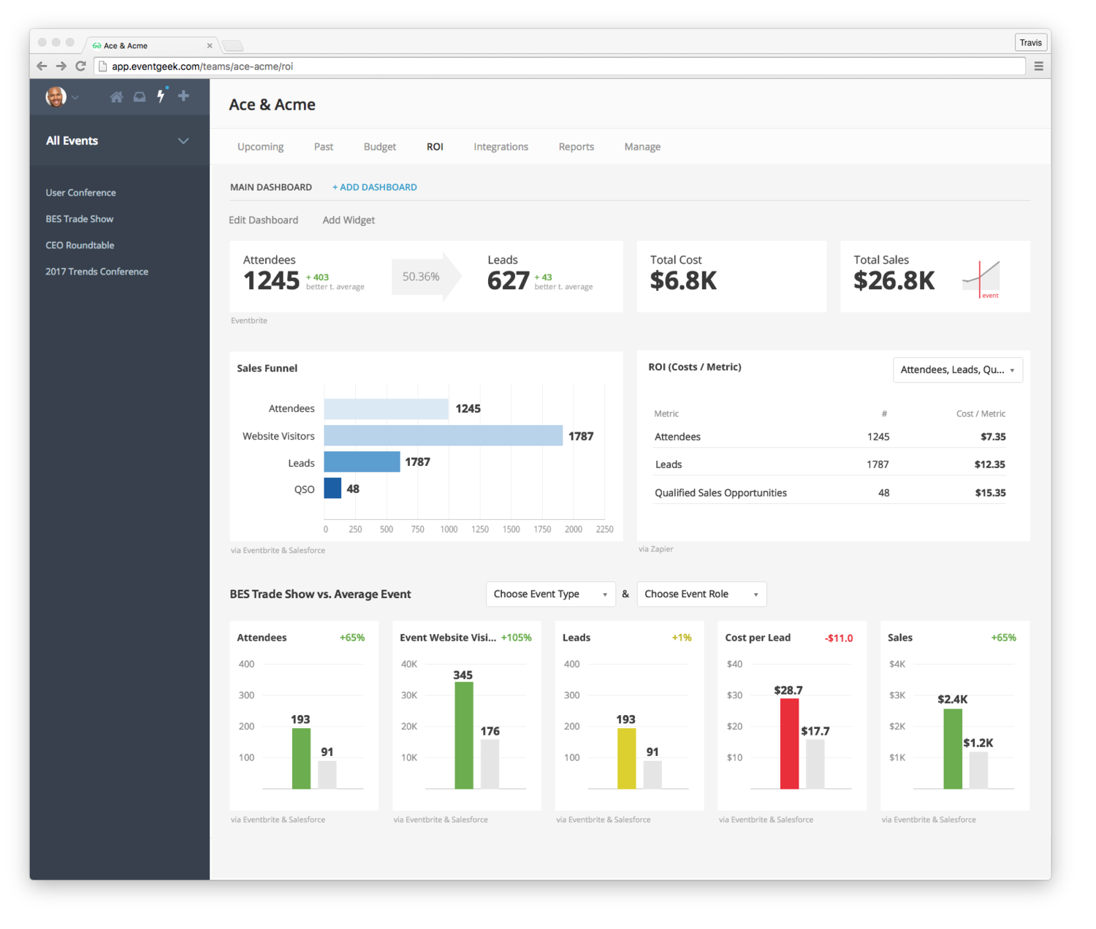Select Edit Dashboard

coord(263,220)
